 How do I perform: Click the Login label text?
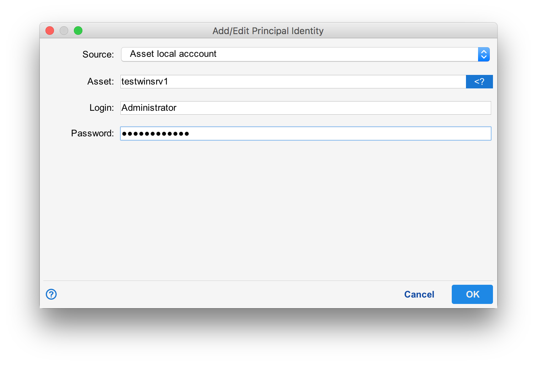click(x=101, y=108)
